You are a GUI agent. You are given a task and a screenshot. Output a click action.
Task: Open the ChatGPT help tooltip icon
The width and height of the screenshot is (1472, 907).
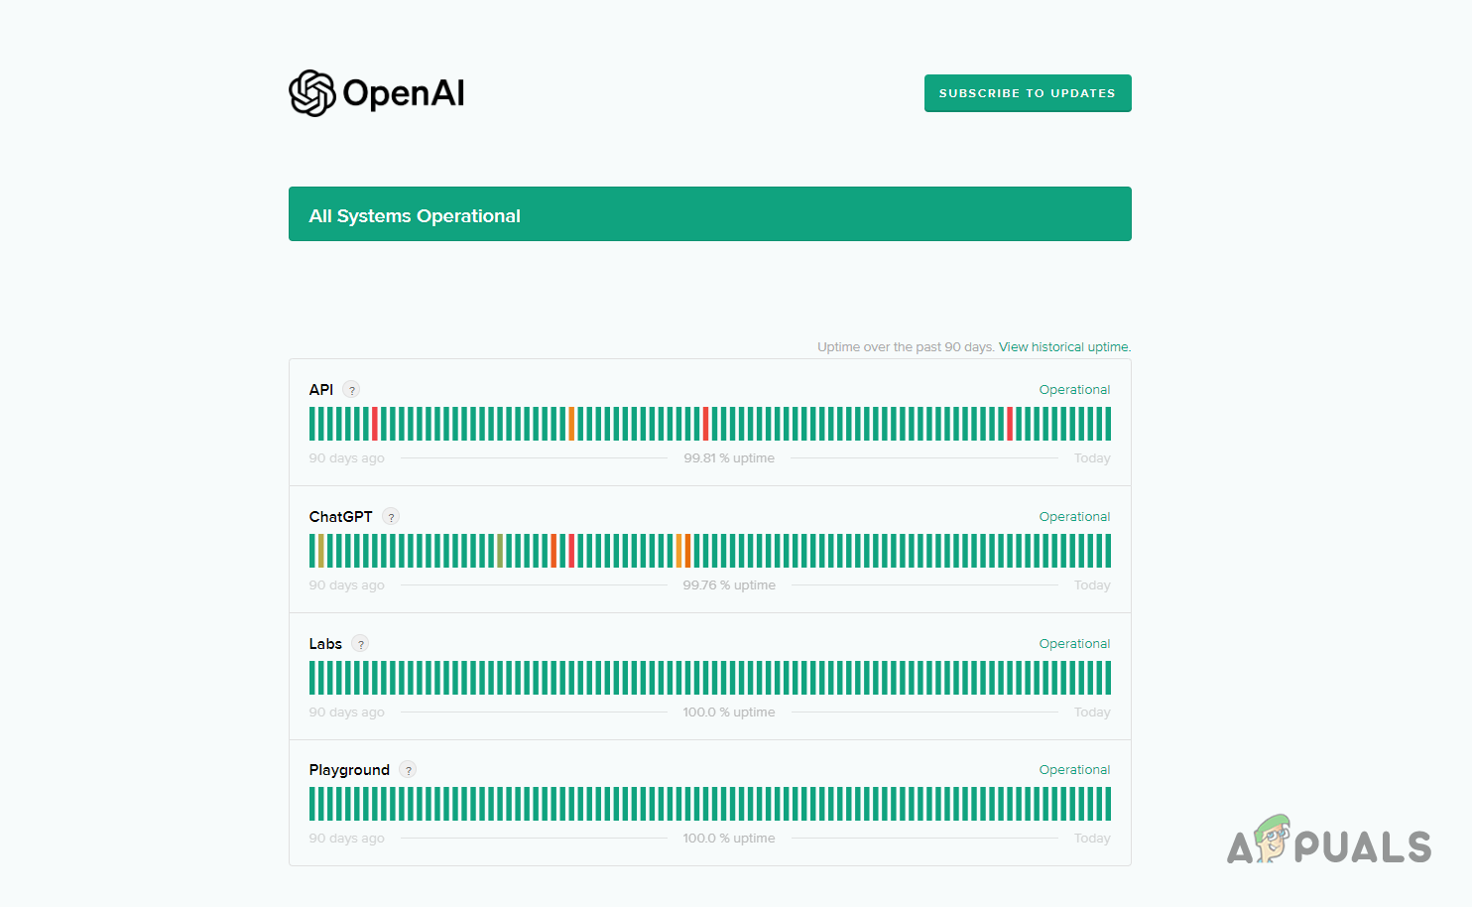tap(390, 516)
